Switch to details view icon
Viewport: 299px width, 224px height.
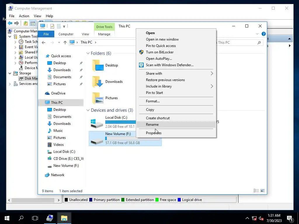tap(256, 191)
